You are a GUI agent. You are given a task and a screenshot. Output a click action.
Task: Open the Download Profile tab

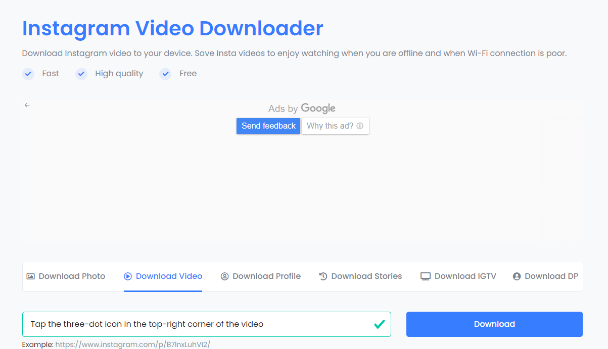[x=261, y=276]
